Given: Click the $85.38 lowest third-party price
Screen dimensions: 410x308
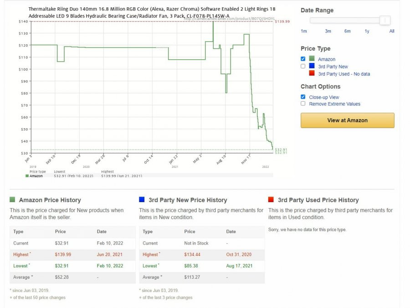Looking at the screenshot, I should [x=191, y=266].
